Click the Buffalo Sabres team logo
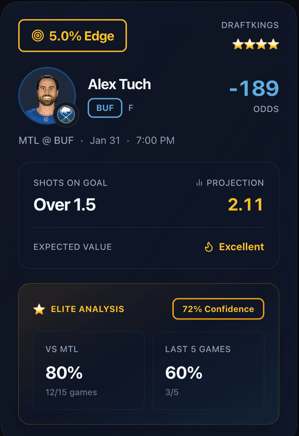299x436 pixels. pos(66,115)
